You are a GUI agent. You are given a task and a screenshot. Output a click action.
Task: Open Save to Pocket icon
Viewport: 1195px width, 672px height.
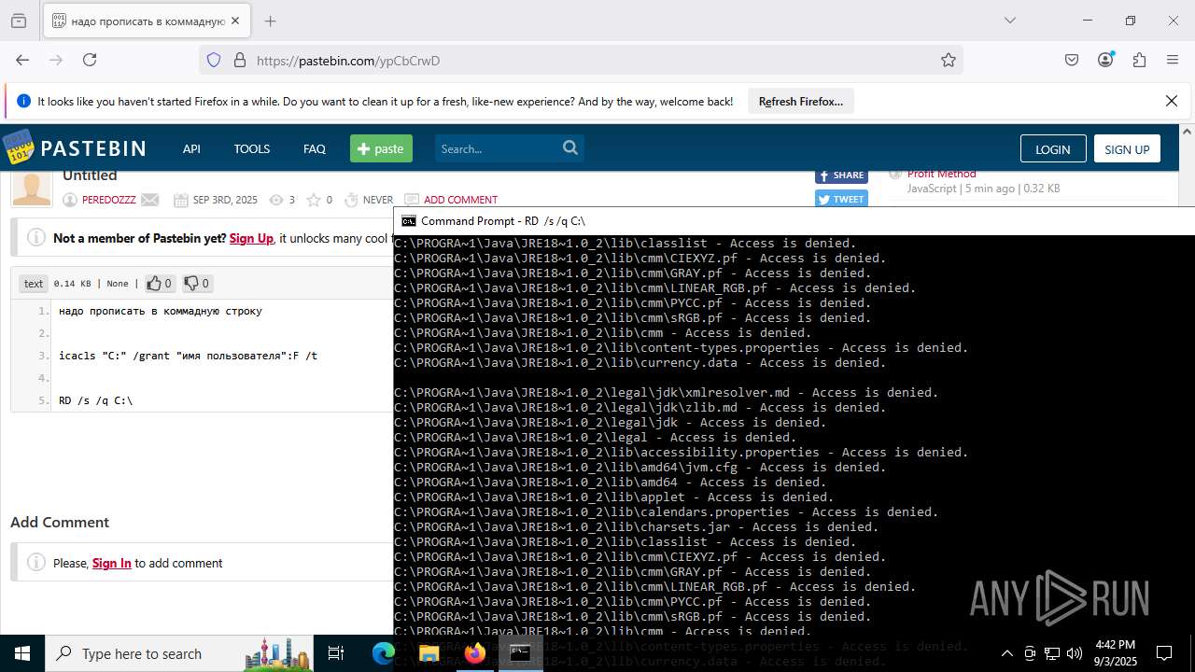pyautogui.click(x=1072, y=60)
